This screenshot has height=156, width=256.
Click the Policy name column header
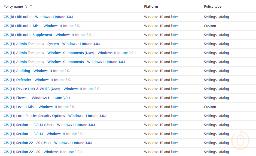pyautogui.click(x=13, y=7)
